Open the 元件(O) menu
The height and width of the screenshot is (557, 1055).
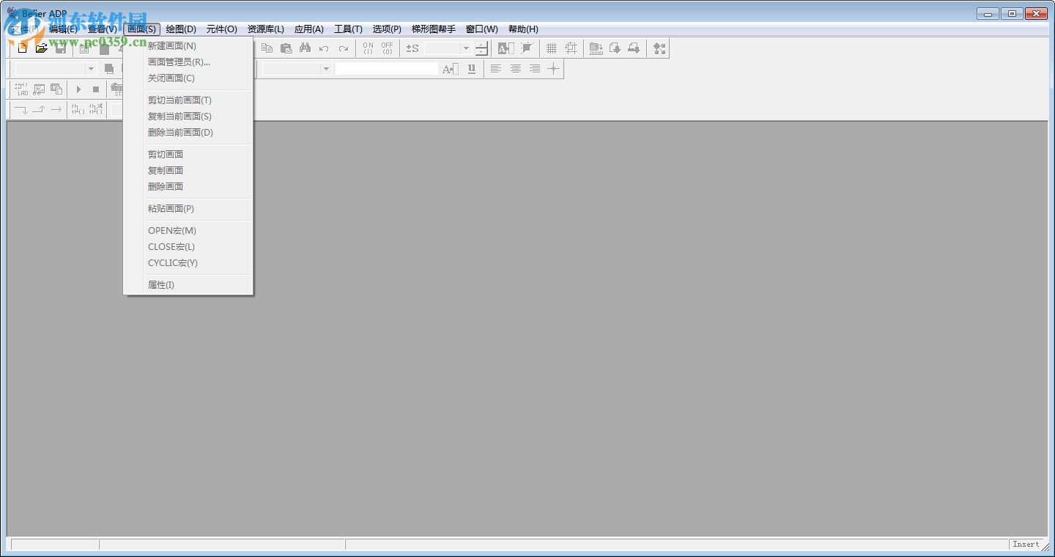pyautogui.click(x=222, y=29)
